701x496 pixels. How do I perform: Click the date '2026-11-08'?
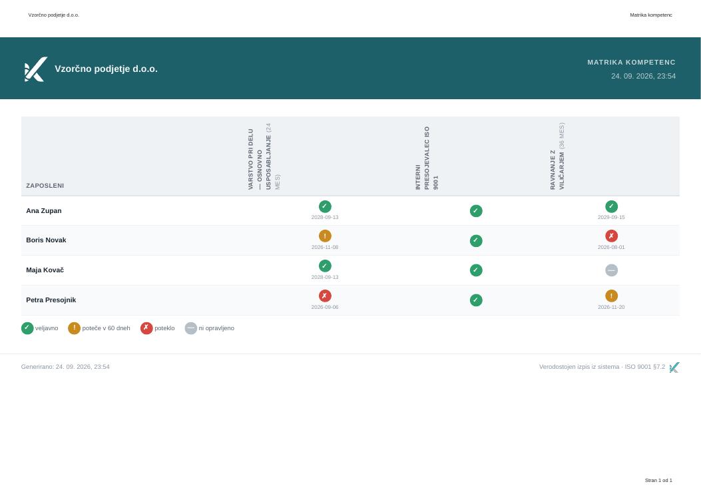tap(325, 247)
